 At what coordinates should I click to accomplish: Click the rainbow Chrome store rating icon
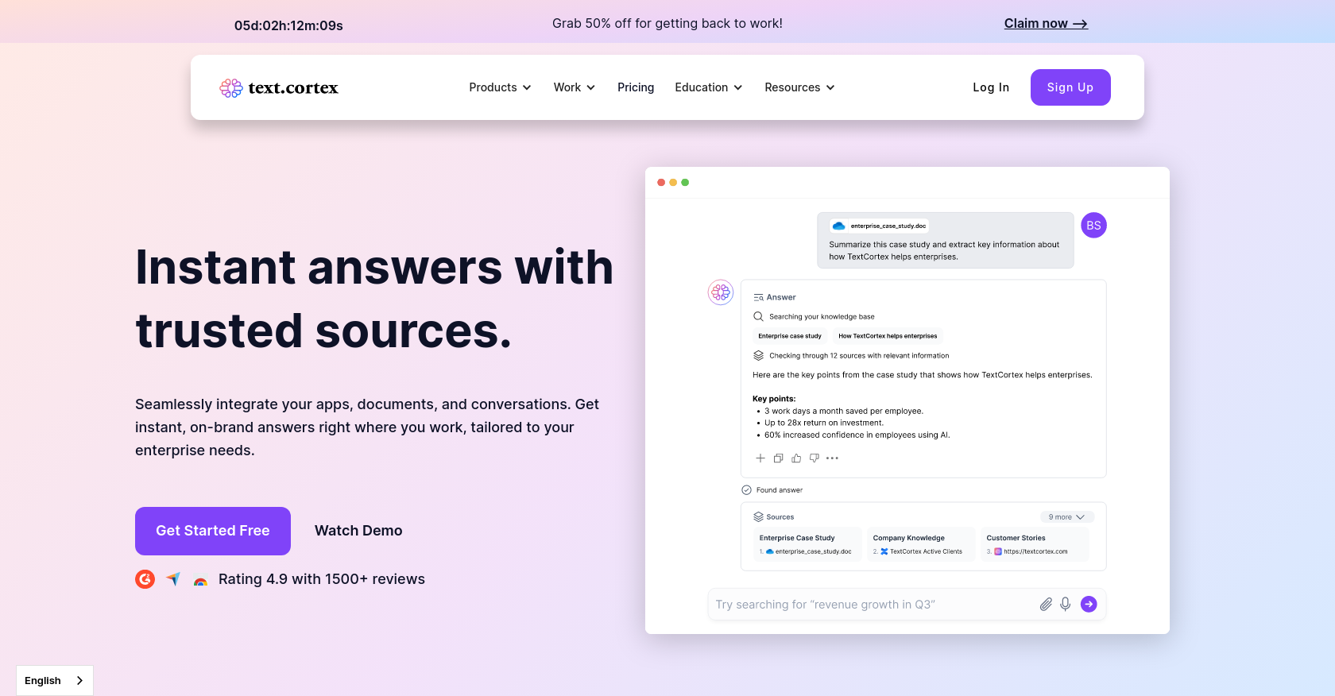(x=200, y=582)
